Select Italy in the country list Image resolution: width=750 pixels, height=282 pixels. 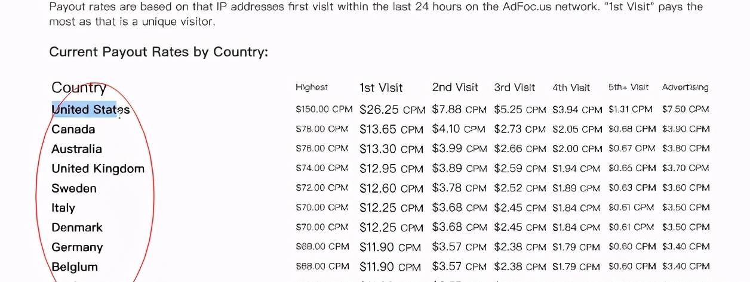click(63, 208)
